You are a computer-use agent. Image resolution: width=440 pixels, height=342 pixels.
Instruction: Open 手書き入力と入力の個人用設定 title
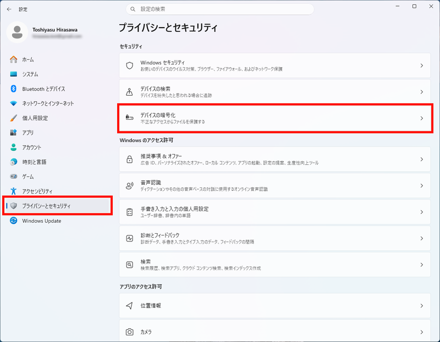(x=174, y=209)
